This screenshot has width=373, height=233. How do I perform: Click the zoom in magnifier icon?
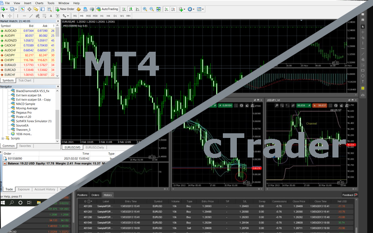(x=145, y=9)
